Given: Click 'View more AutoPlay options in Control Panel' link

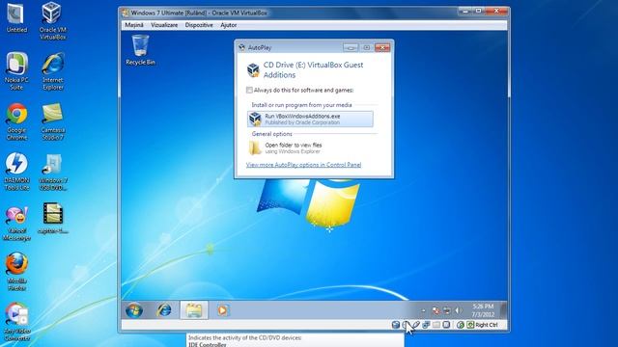Looking at the screenshot, I should coord(303,165).
